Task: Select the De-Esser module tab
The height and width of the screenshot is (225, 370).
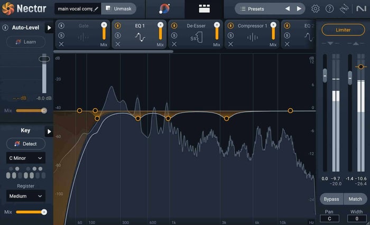Action: click(x=196, y=34)
